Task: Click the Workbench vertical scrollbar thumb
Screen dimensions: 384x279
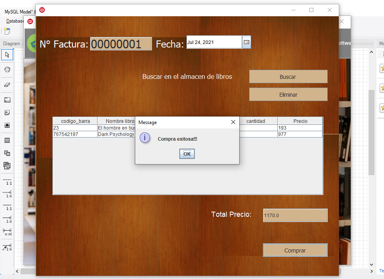Action: point(372,132)
